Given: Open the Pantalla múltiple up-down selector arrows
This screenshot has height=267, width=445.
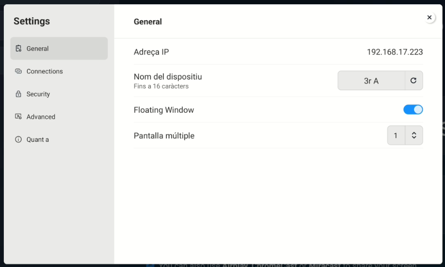Looking at the screenshot, I should [414, 135].
